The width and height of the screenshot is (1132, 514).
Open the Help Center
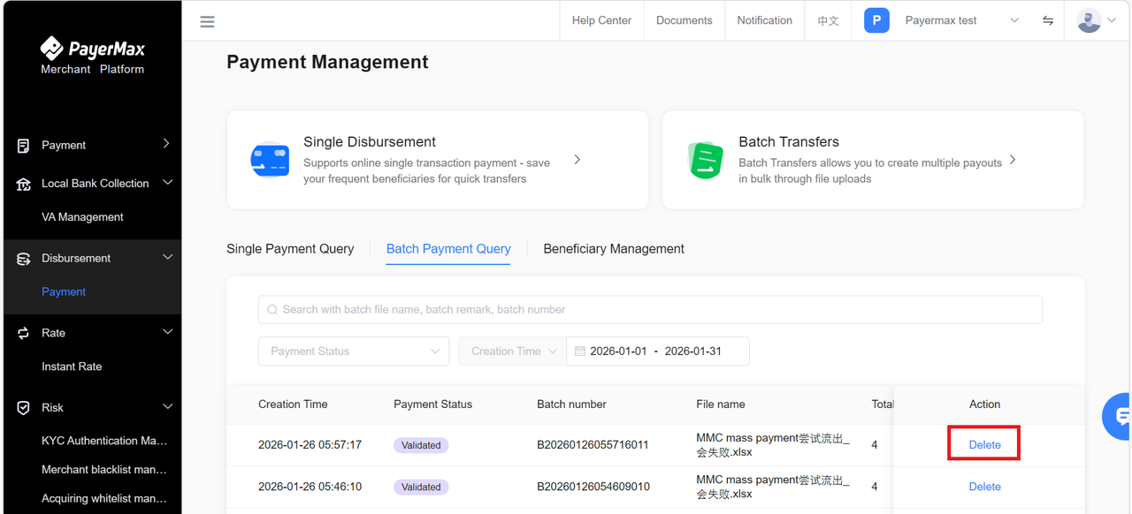click(601, 19)
